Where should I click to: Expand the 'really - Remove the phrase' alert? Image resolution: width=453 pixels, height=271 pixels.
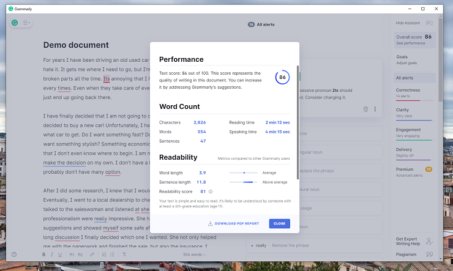[x=314, y=245]
